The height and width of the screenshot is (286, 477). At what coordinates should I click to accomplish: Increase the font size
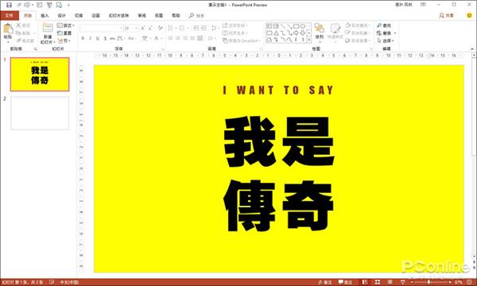click(x=143, y=28)
